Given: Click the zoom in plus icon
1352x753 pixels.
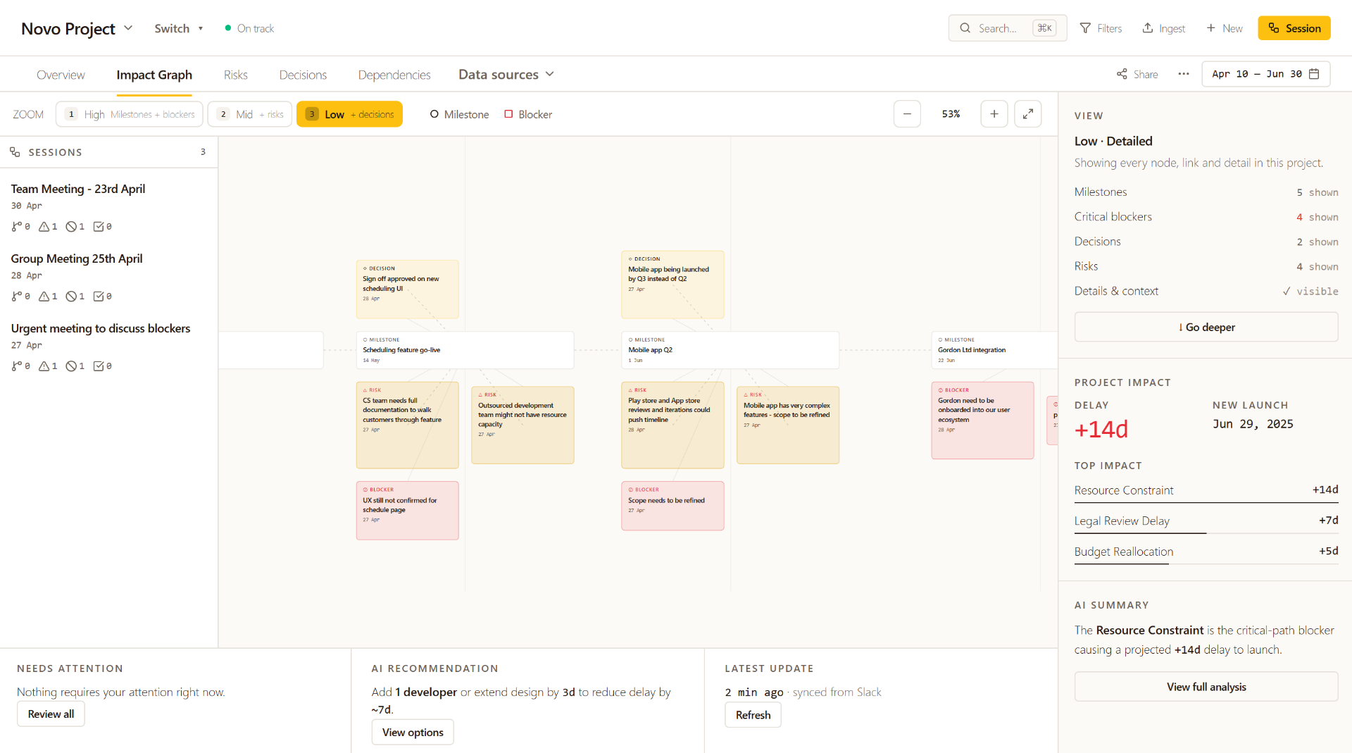Looking at the screenshot, I should 994,114.
